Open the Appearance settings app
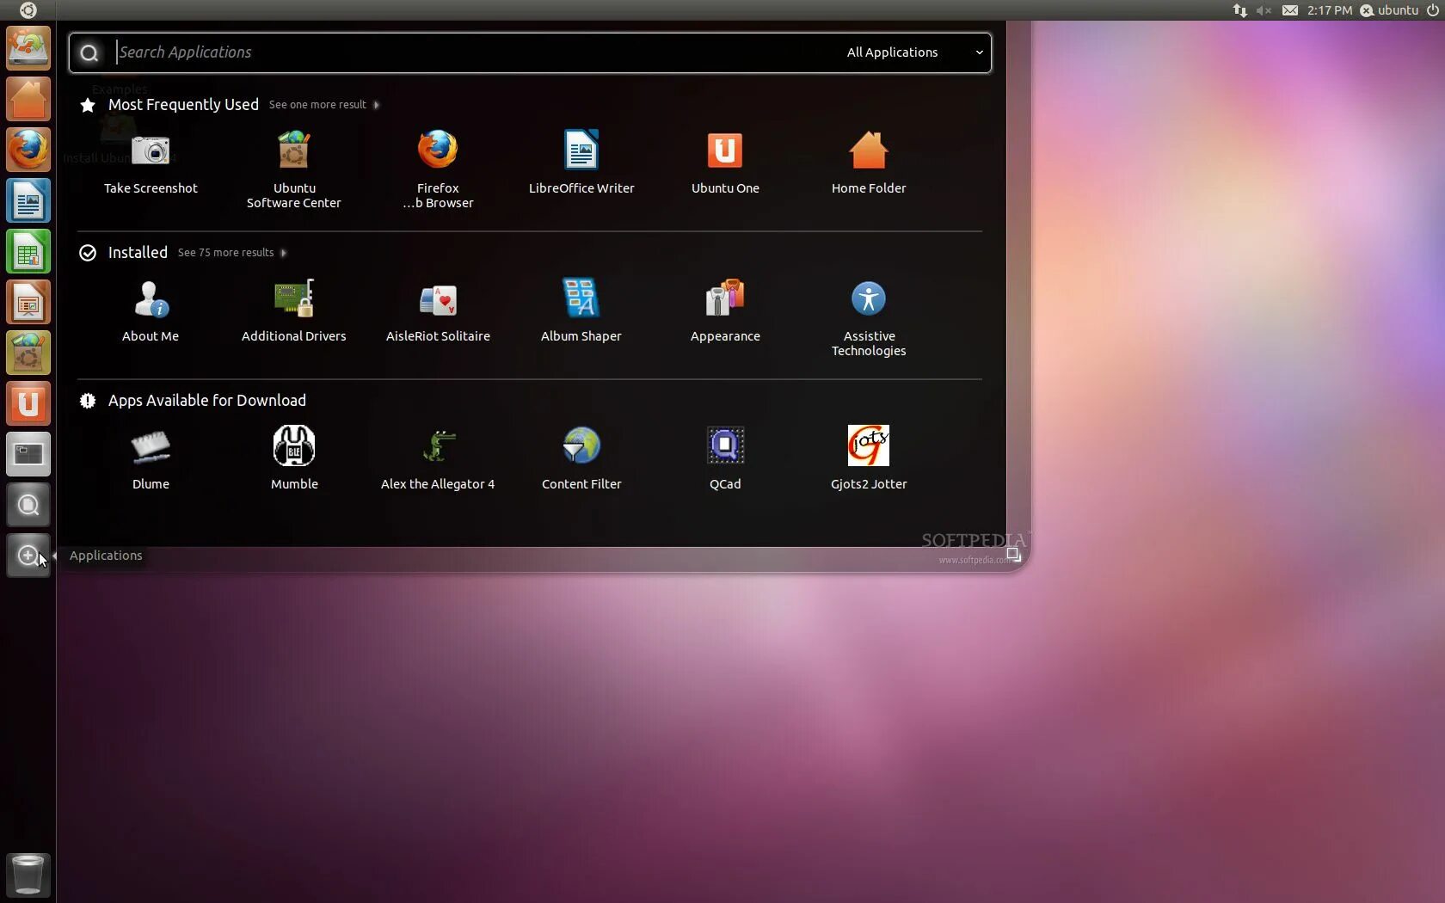1445x903 pixels. pyautogui.click(x=725, y=311)
